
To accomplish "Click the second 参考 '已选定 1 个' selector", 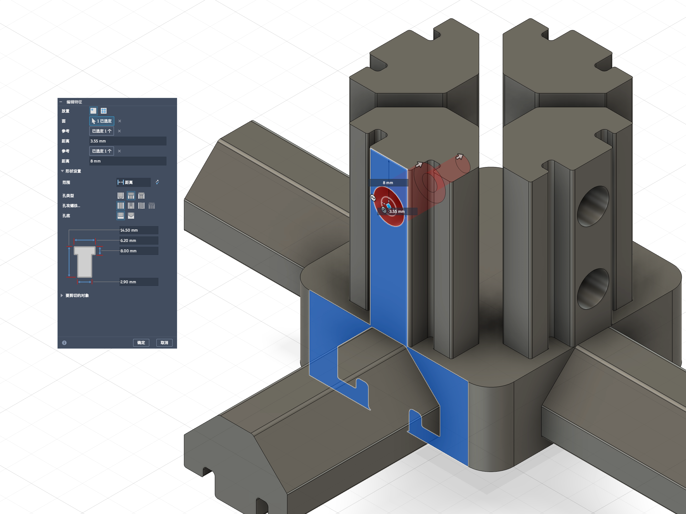I will (x=101, y=151).
